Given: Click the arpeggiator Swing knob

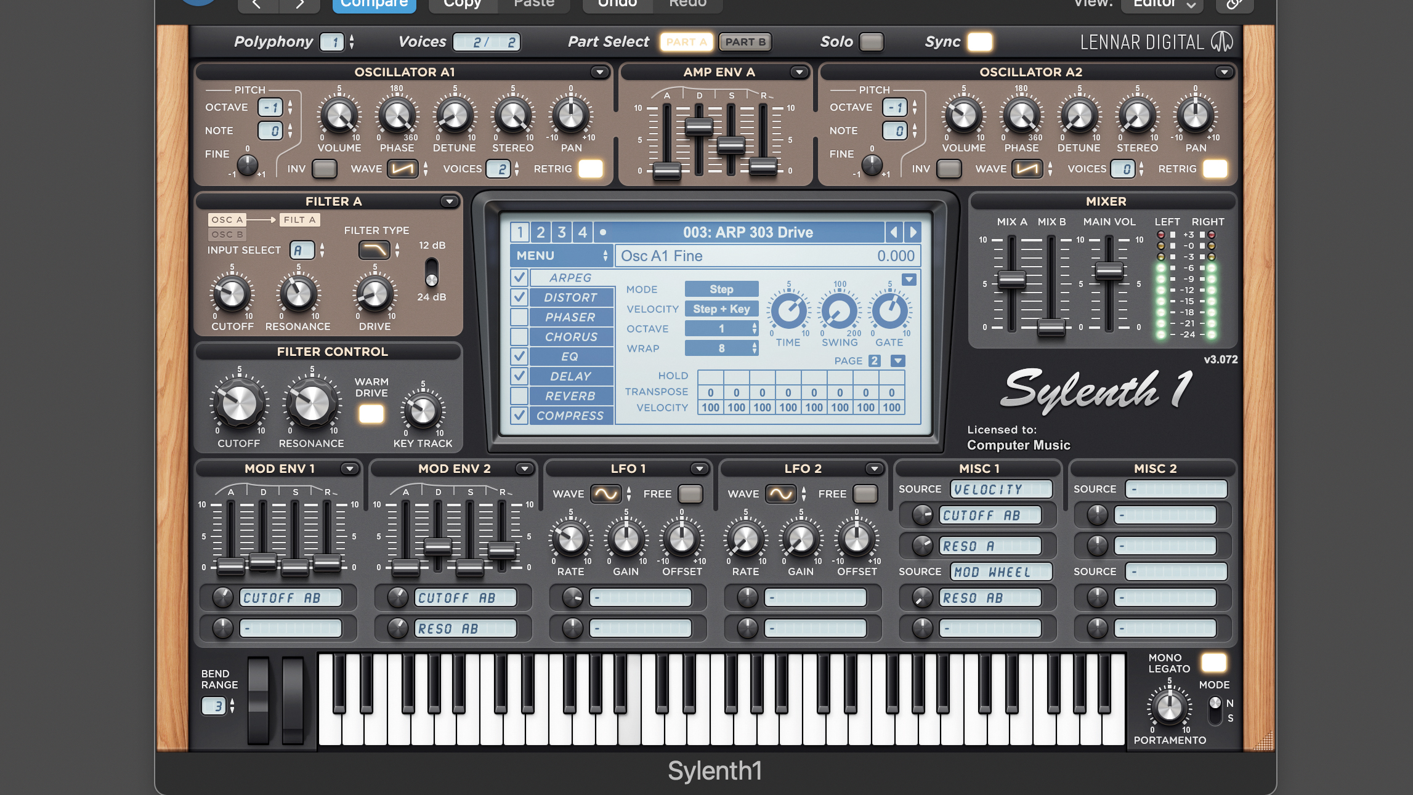Looking at the screenshot, I should pos(839,311).
